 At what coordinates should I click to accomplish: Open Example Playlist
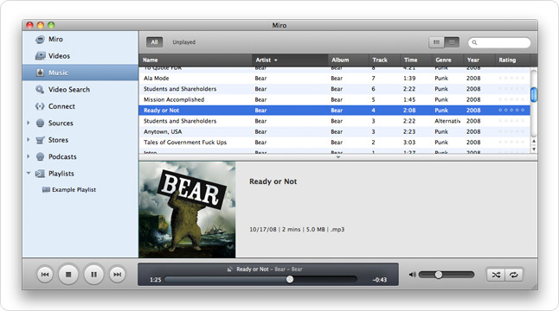74,190
